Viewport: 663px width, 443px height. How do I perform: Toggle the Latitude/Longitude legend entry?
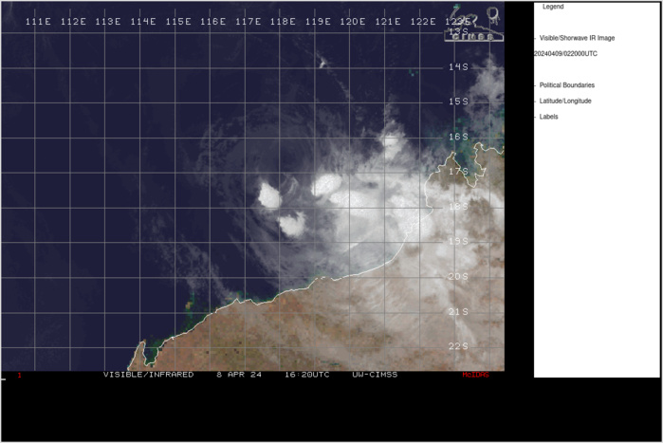point(565,102)
